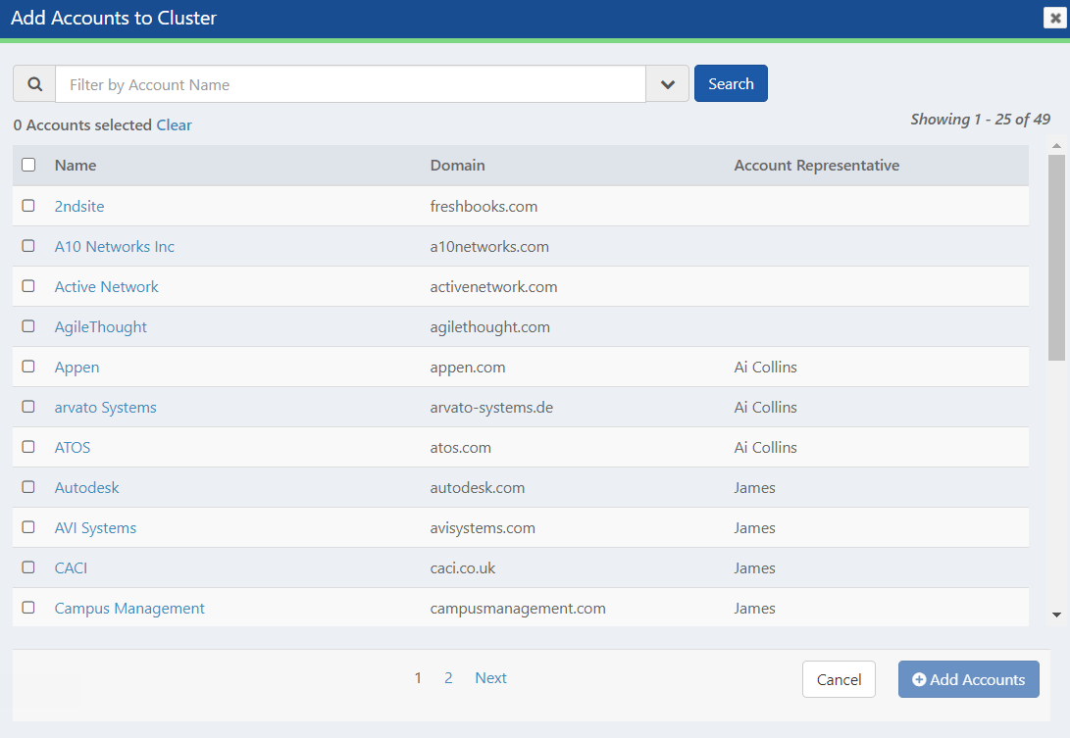Tick the ATOS checkbox
This screenshot has width=1070, height=738.
[28, 447]
